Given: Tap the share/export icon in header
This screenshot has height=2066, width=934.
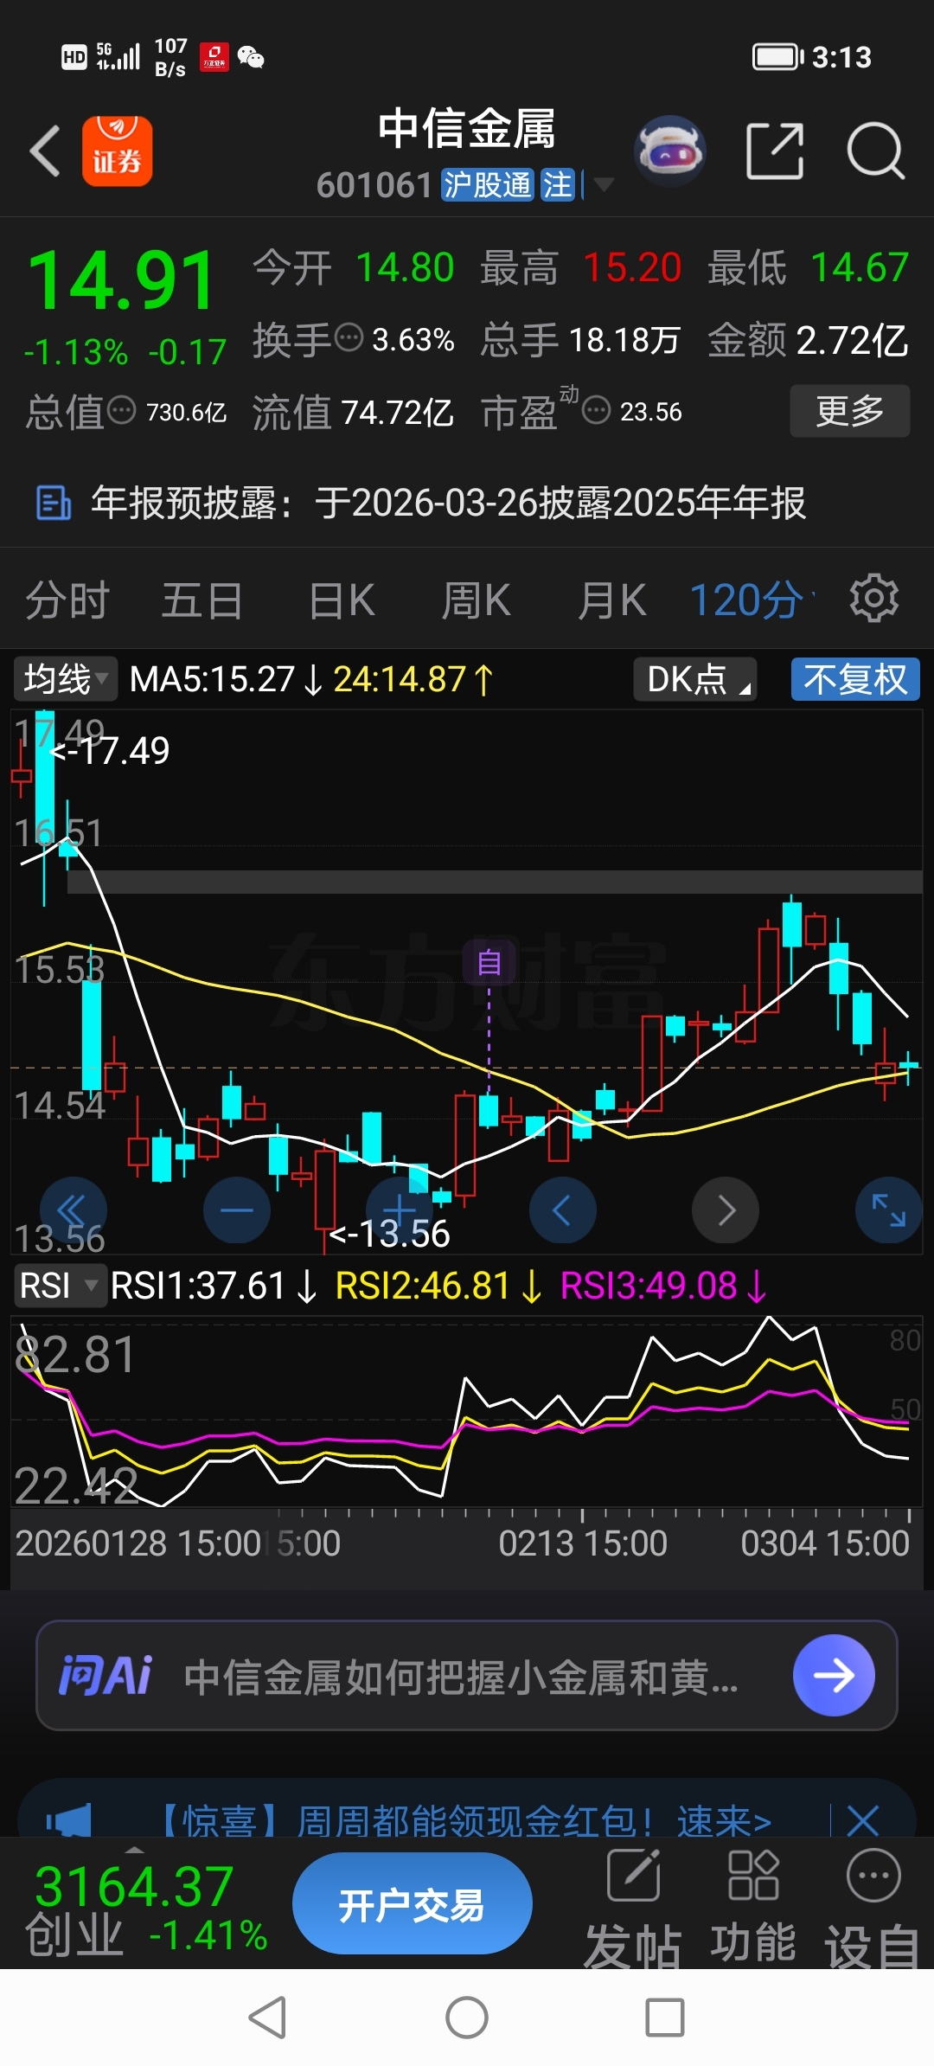Looking at the screenshot, I should click(775, 151).
